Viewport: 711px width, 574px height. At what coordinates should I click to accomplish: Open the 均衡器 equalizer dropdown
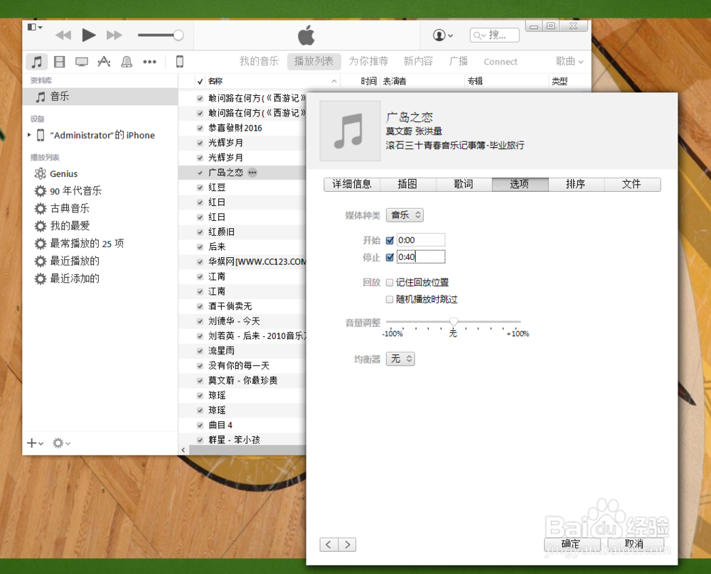point(400,359)
